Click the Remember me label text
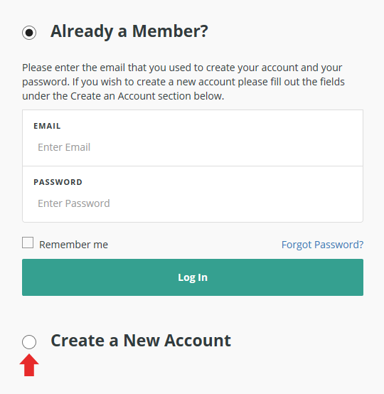The height and width of the screenshot is (394, 384). tap(73, 245)
